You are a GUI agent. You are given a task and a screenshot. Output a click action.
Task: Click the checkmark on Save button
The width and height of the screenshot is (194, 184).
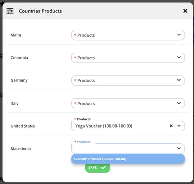coord(104,167)
